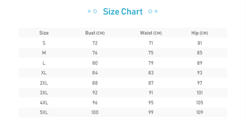This screenshot has height=123, width=246.
Task: Click the M size row label
Action: tap(44, 53)
